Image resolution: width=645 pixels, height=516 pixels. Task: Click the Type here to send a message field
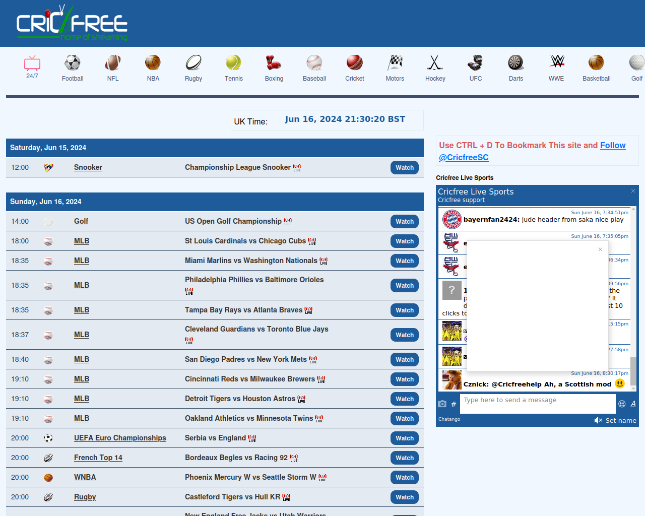coord(538,404)
